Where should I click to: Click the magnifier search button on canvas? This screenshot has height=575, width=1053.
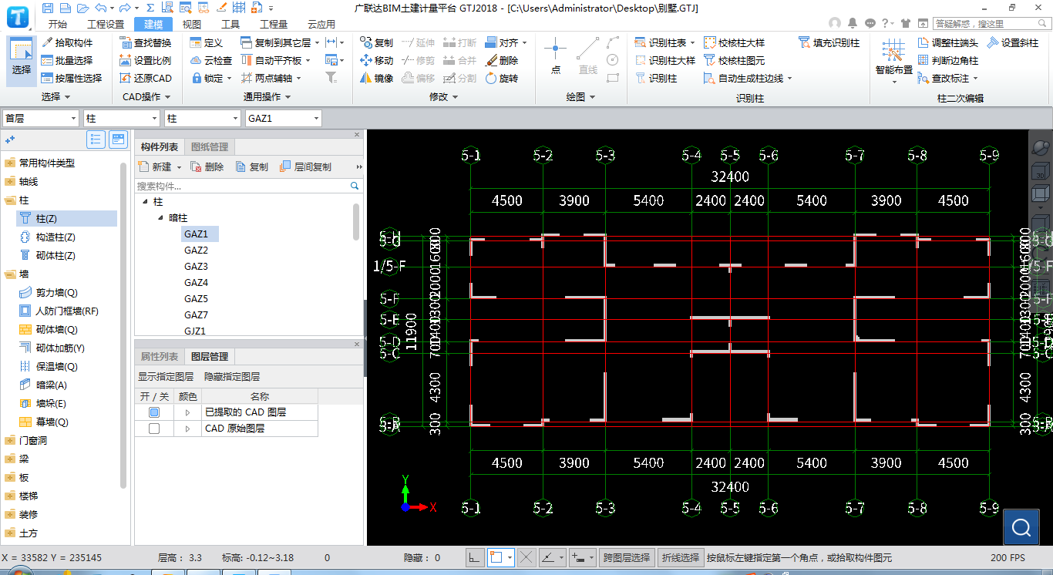(x=1022, y=527)
